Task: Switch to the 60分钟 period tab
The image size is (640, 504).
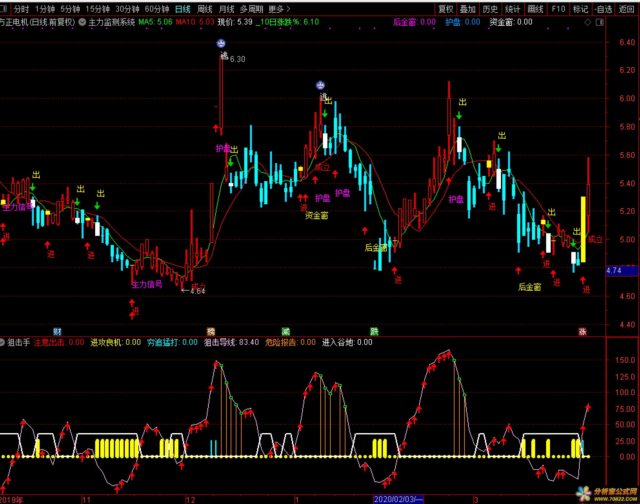Action: pos(157,9)
